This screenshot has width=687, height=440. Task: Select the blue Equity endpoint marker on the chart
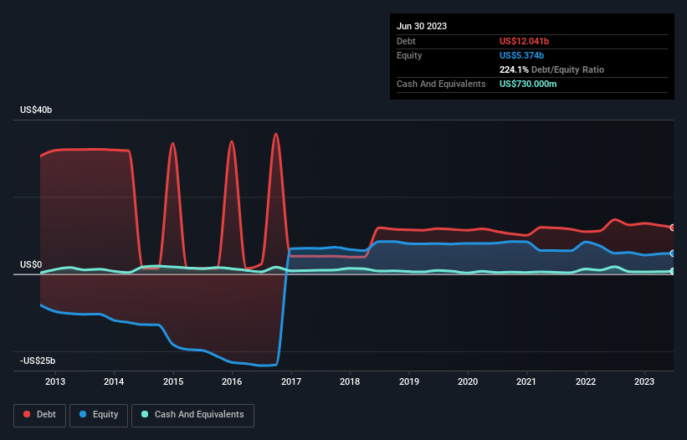point(673,253)
